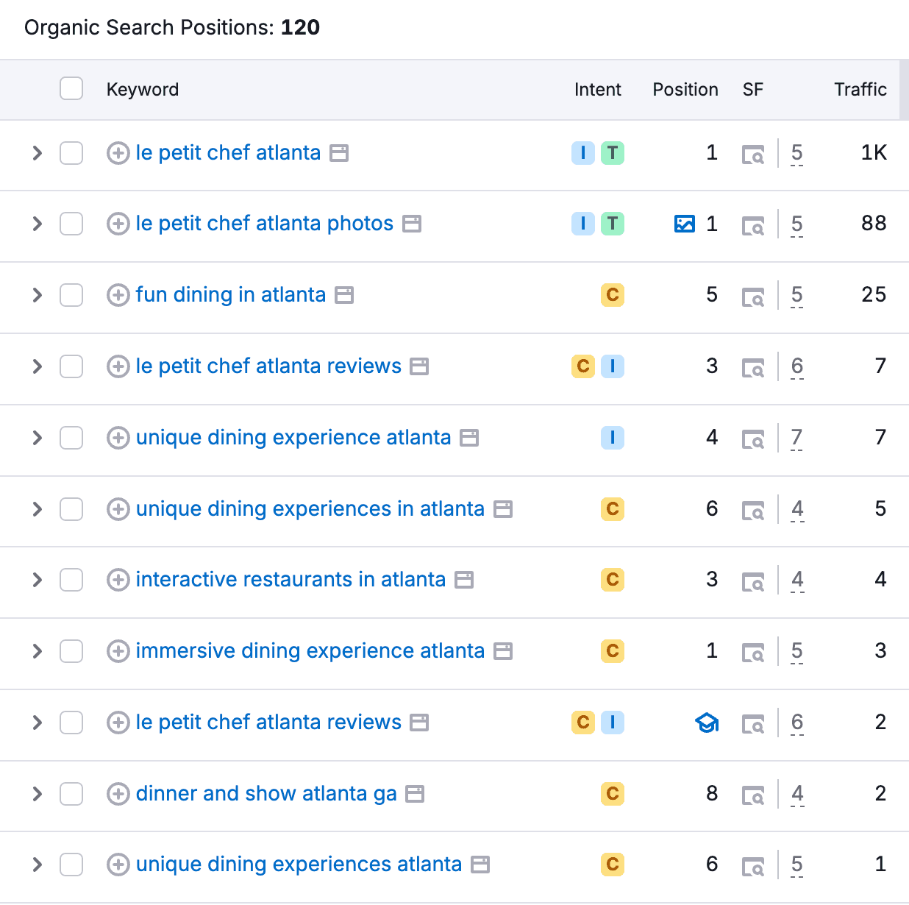Expand row for 'unique dining experiences atlanta'
909x905 pixels.
click(38, 865)
